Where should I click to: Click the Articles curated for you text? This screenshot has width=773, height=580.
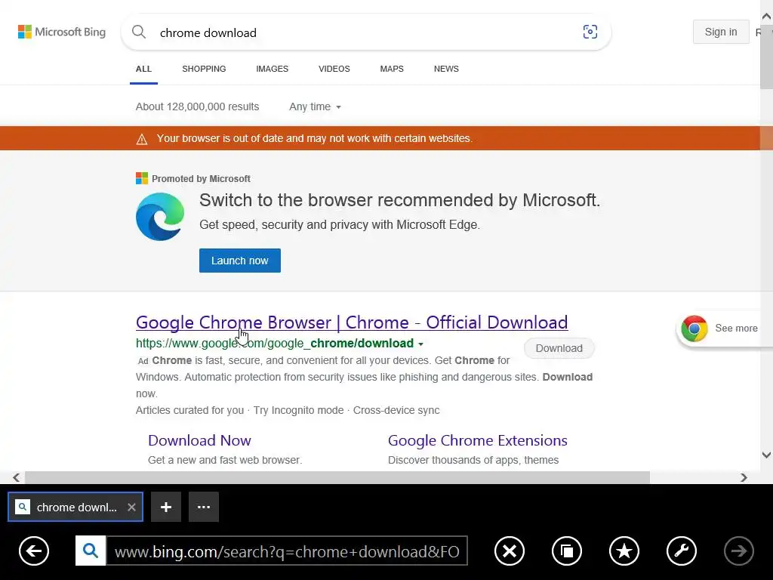[189, 410]
